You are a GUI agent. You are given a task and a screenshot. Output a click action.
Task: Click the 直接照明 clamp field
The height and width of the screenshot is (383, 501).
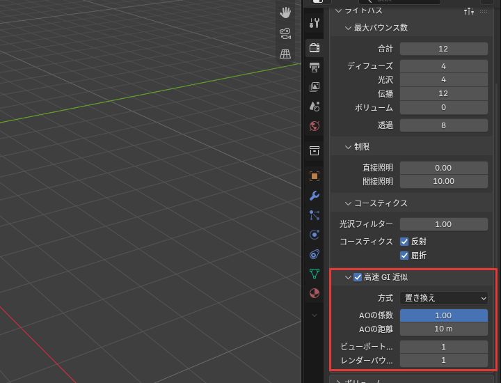click(444, 168)
